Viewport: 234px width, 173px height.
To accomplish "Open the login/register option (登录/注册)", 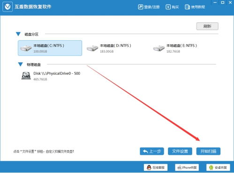I will pyautogui.click(x=149, y=7).
